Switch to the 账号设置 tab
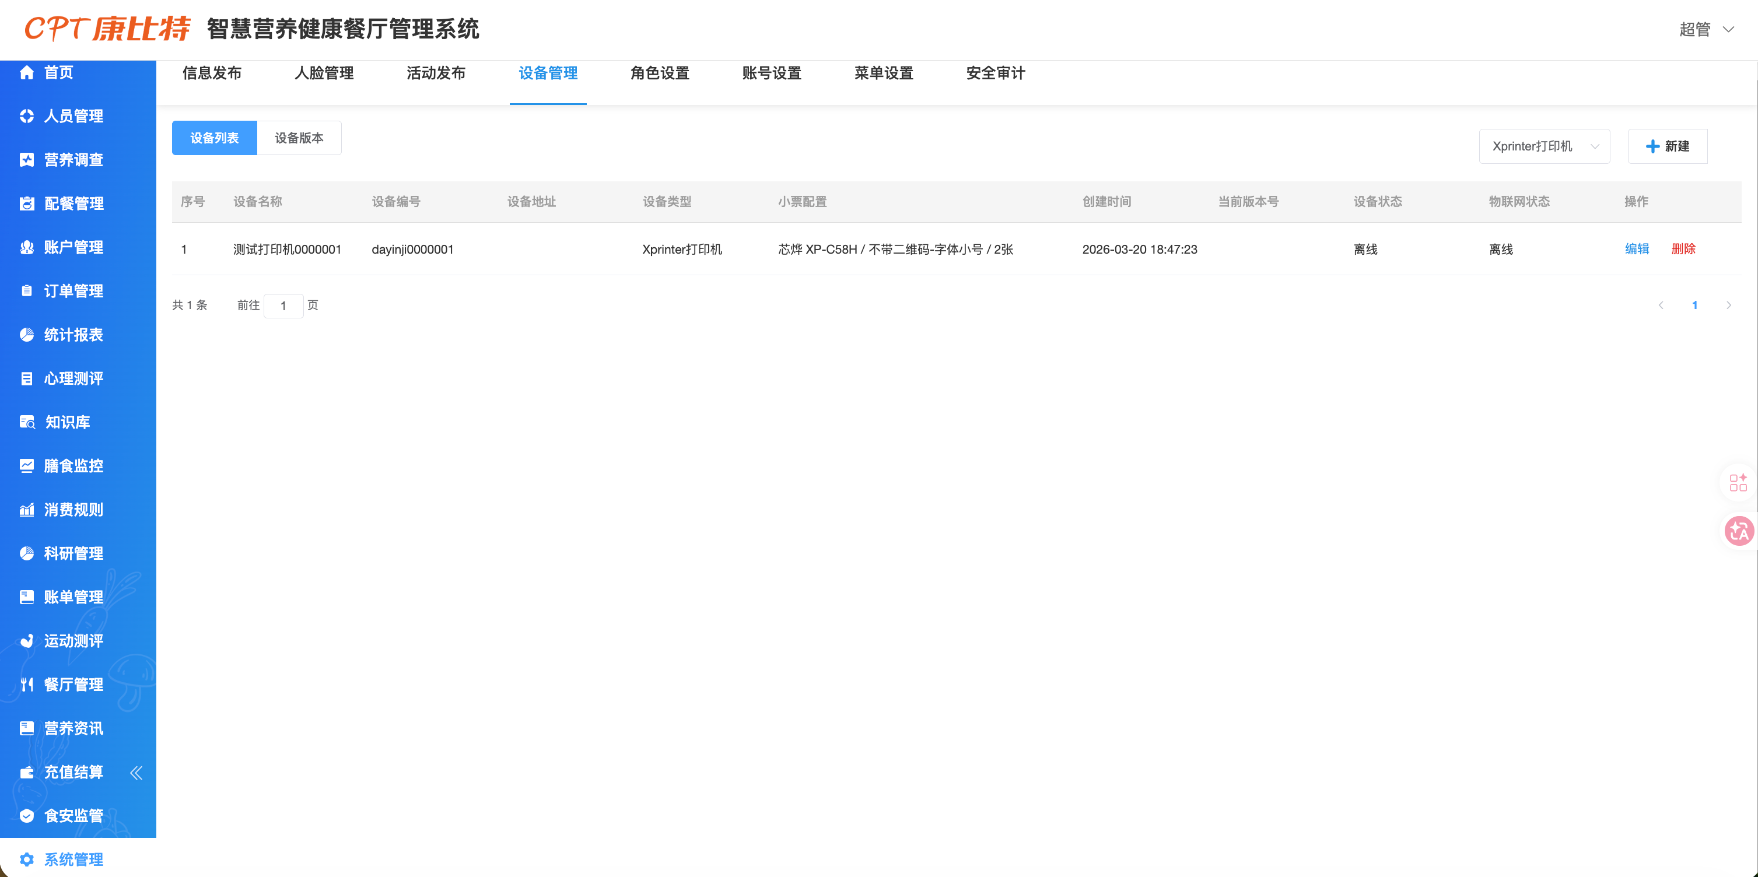 tap(771, 73)
